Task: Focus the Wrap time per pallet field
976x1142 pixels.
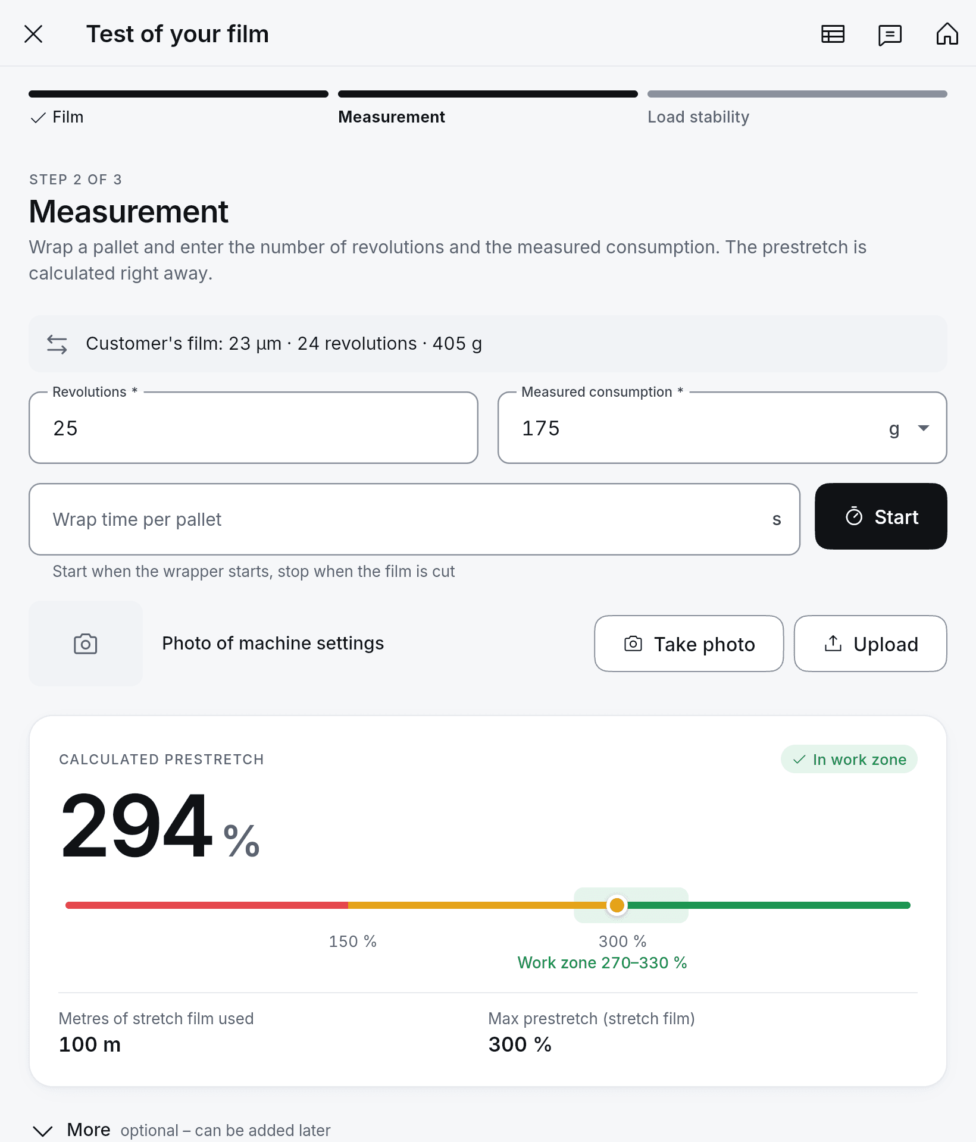Action: click(x=414, y=519)
